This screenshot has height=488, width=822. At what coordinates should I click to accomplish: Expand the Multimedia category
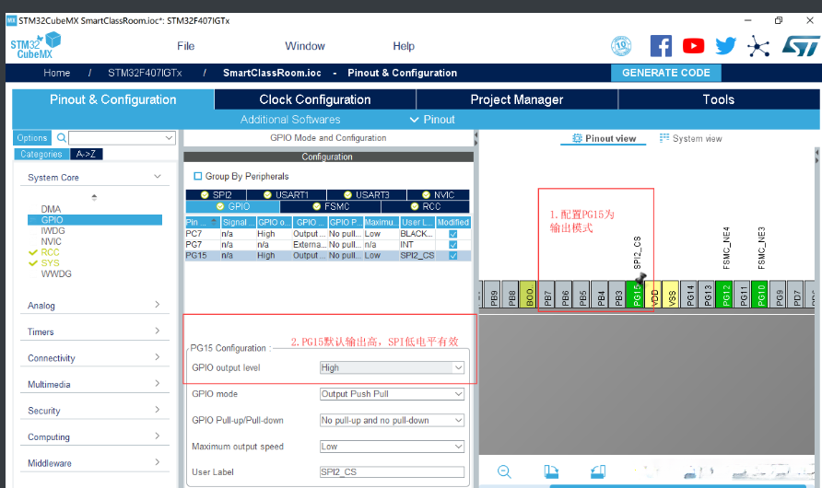158,383
